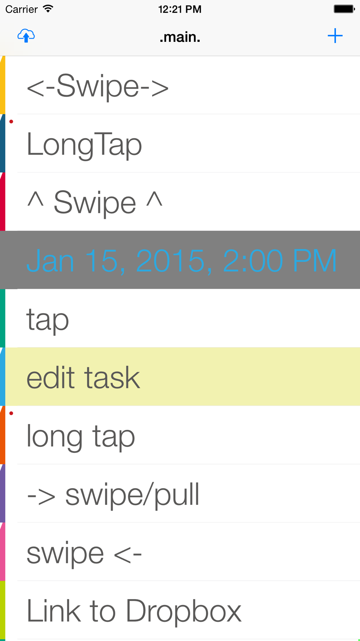Open the Link to Dropbox item

(180, 610)
